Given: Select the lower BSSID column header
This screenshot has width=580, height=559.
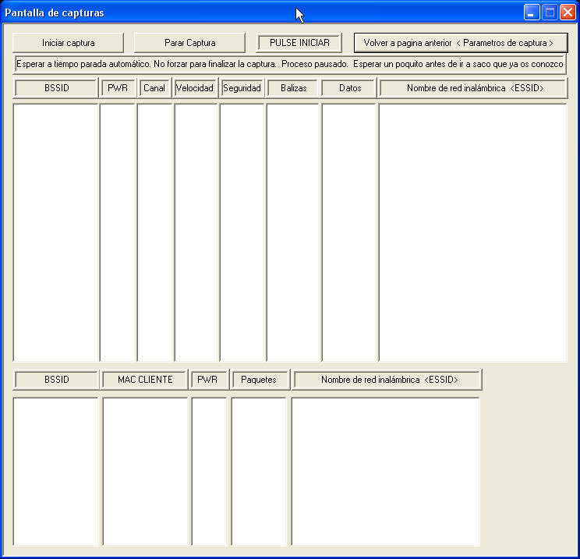Looking at the screenshot, I should pos(56,380).
